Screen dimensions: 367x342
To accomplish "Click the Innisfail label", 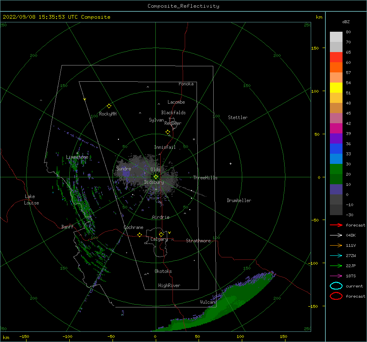I will (165, 147).
